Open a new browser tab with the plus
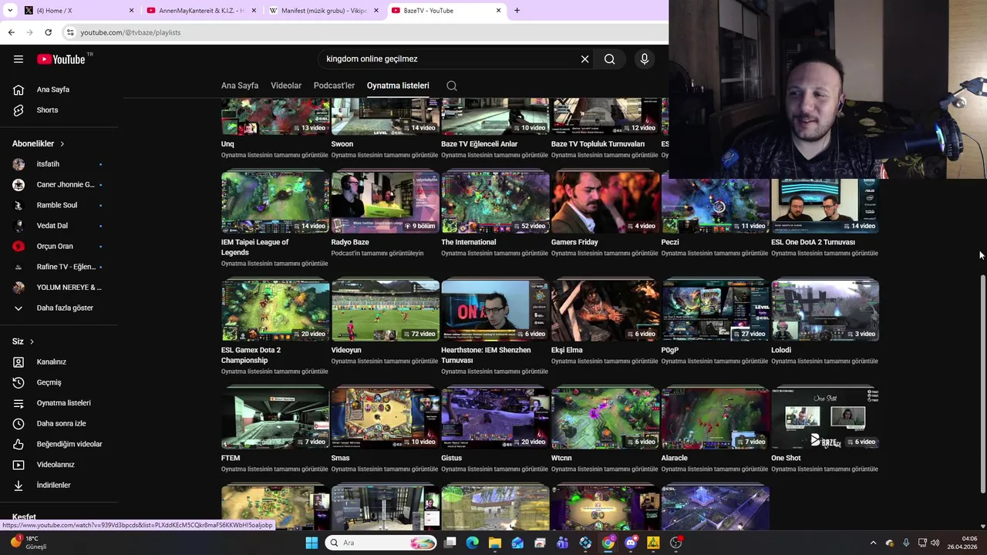The height and width of the screenshot is (555, 987). (x=517, y=11)
